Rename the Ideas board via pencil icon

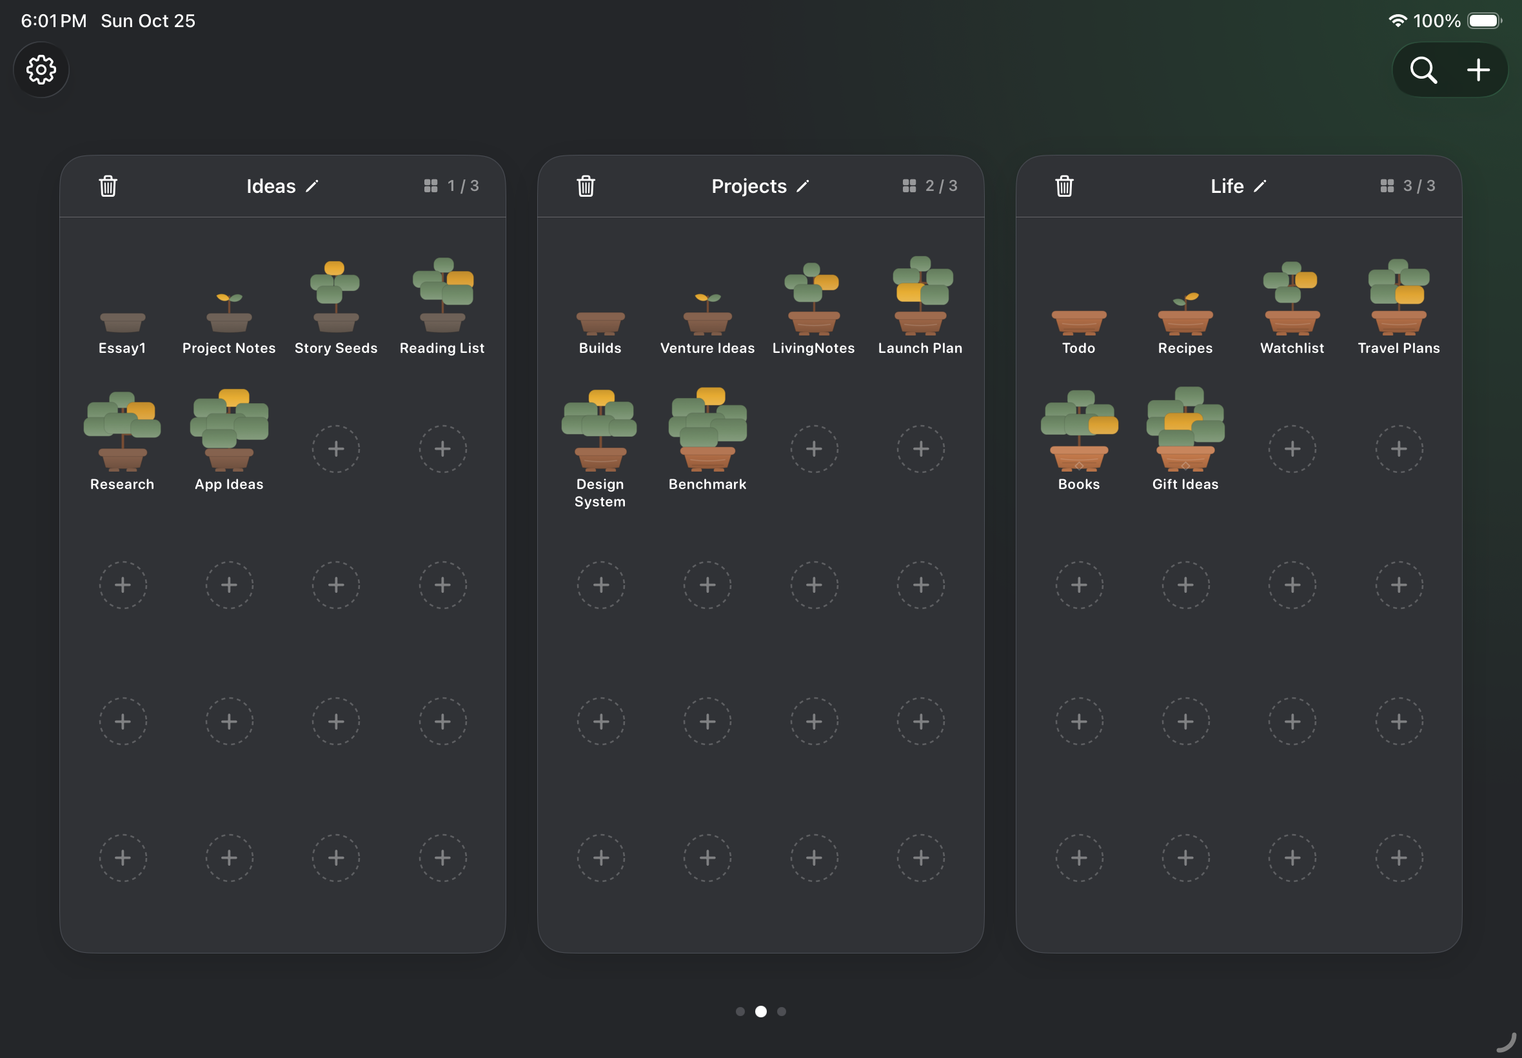coord(312,186)
